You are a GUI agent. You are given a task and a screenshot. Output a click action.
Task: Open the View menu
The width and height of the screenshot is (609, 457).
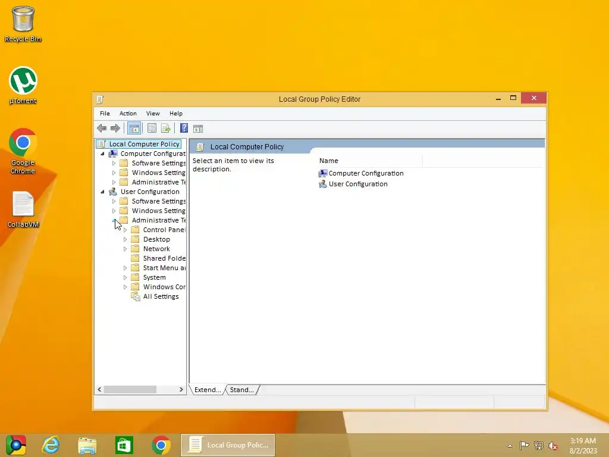pos(153,114)
